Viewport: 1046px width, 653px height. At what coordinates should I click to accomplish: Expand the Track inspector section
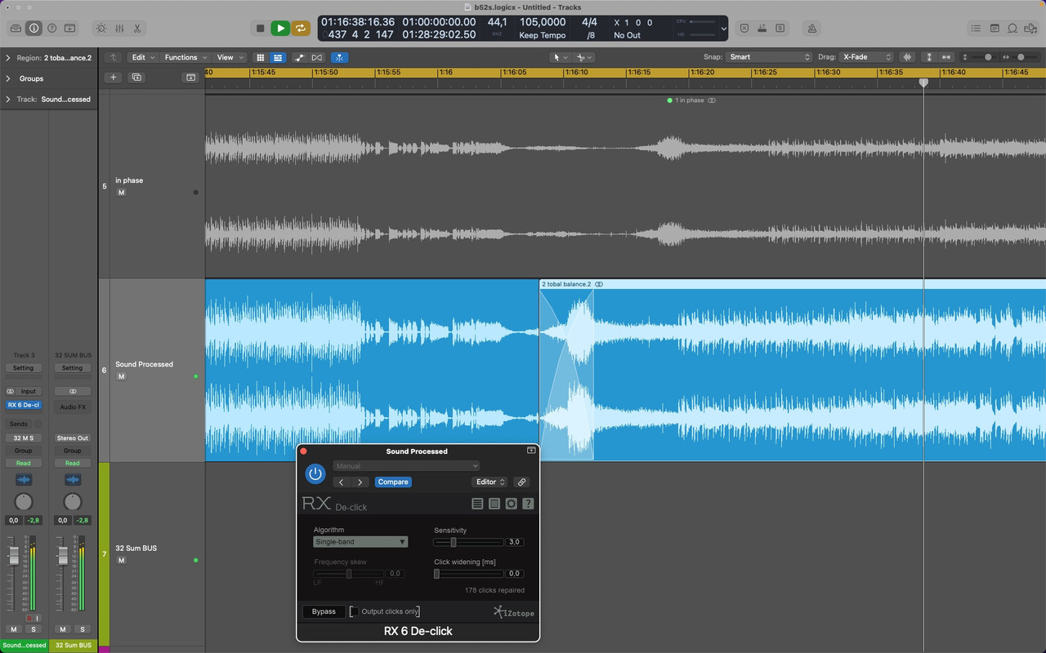point(8,99)
